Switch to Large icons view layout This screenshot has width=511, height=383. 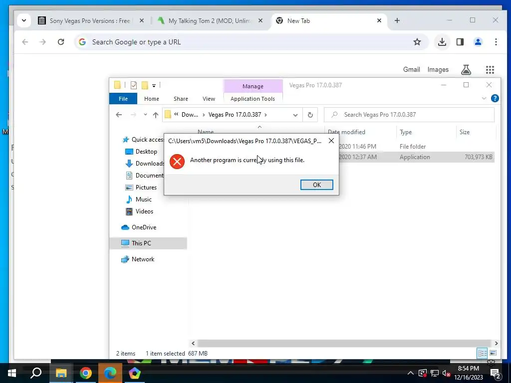click(x=493, y=353)
